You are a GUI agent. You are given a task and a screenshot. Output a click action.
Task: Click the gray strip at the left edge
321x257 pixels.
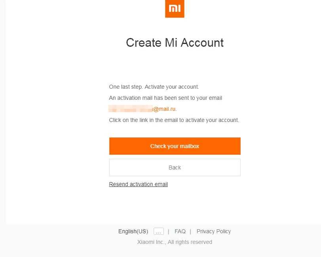[x=3, y=119]
